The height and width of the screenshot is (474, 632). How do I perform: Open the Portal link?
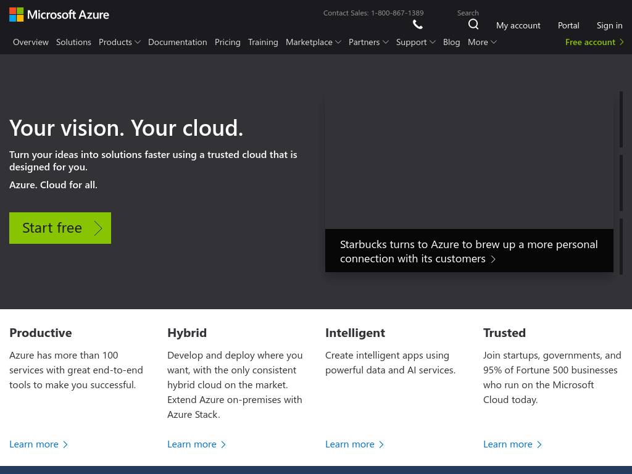pos(568,25)
